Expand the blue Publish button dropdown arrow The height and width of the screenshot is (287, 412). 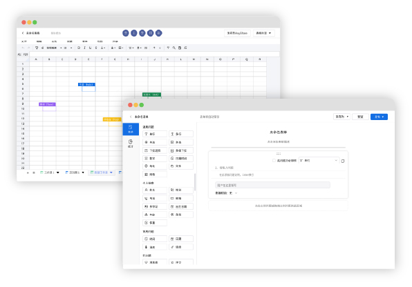pyautogui.click(x=383, y=117)
